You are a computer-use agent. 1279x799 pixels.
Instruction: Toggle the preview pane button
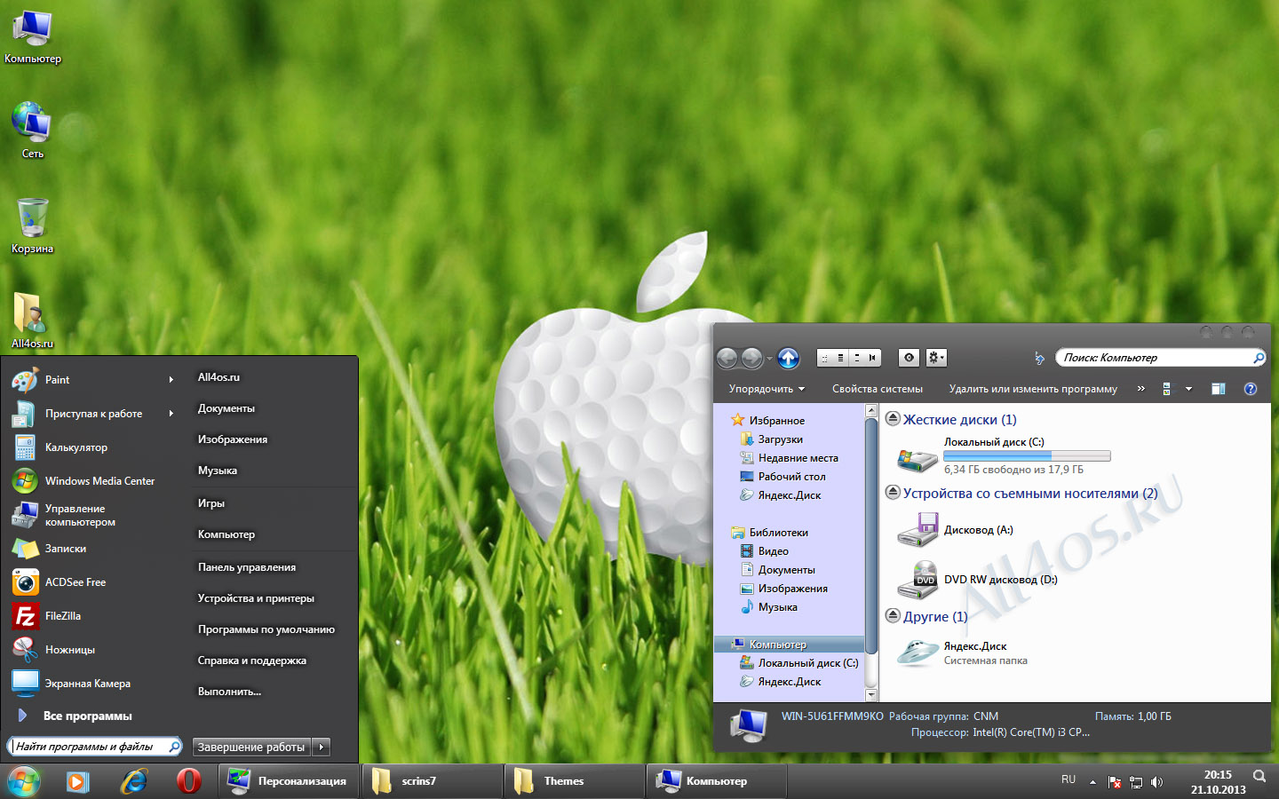pyautogui.click(x=1219, y=389)
